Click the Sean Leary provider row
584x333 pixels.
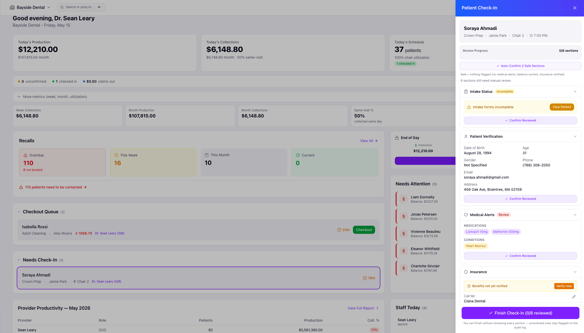pyautogui.click(x=199, y=330)
